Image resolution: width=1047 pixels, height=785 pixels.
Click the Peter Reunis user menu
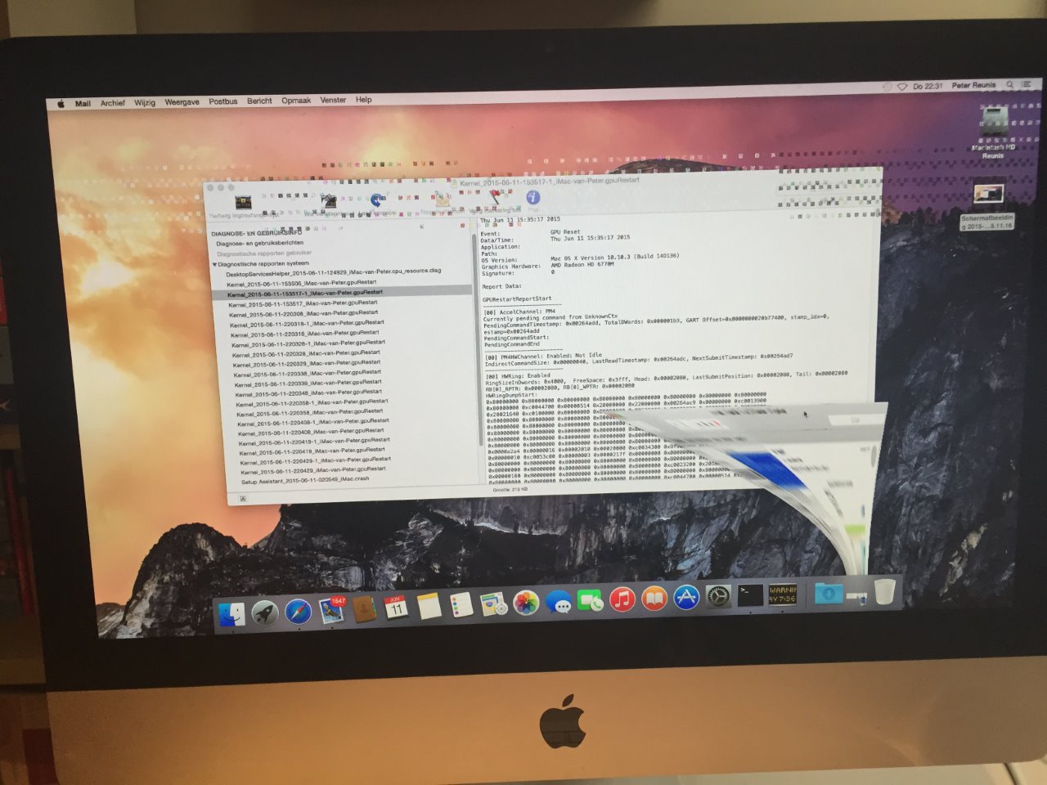tap(973, 85)
